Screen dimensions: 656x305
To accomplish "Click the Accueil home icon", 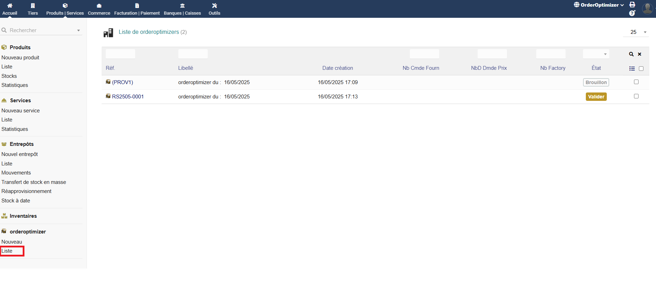I will pos(10,6).
